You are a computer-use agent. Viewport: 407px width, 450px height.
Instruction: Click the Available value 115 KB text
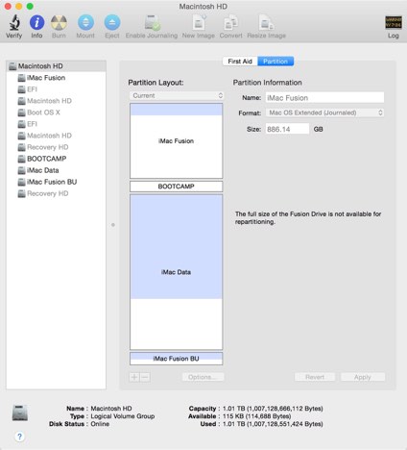(256, 416)
